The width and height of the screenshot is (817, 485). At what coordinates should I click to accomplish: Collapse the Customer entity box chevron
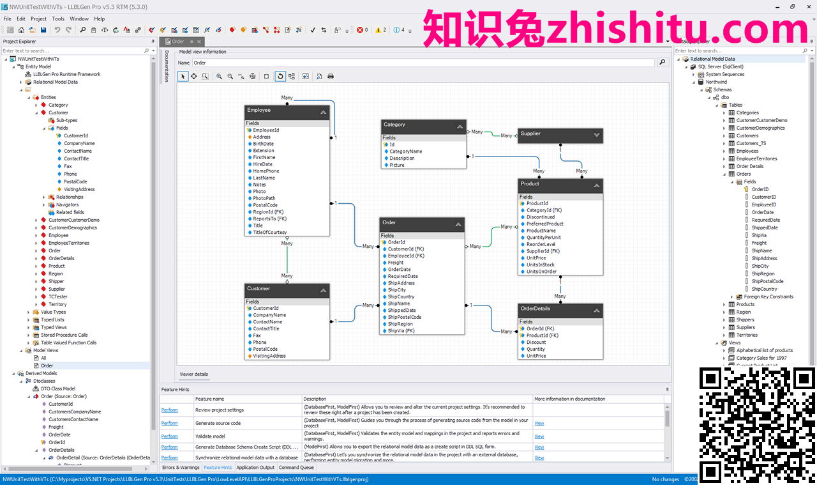[323, 291]
